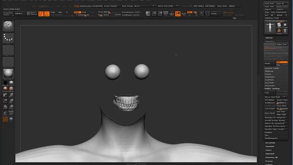
Task: Click Split Hidden in top shelf
Action: 199,6
